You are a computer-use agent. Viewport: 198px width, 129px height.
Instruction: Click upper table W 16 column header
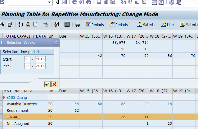114,36
